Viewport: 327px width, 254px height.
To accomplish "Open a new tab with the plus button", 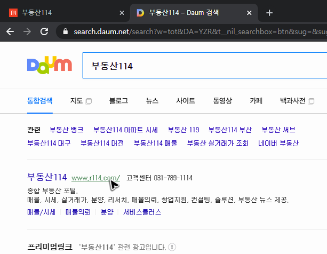I will click(269, 13).
